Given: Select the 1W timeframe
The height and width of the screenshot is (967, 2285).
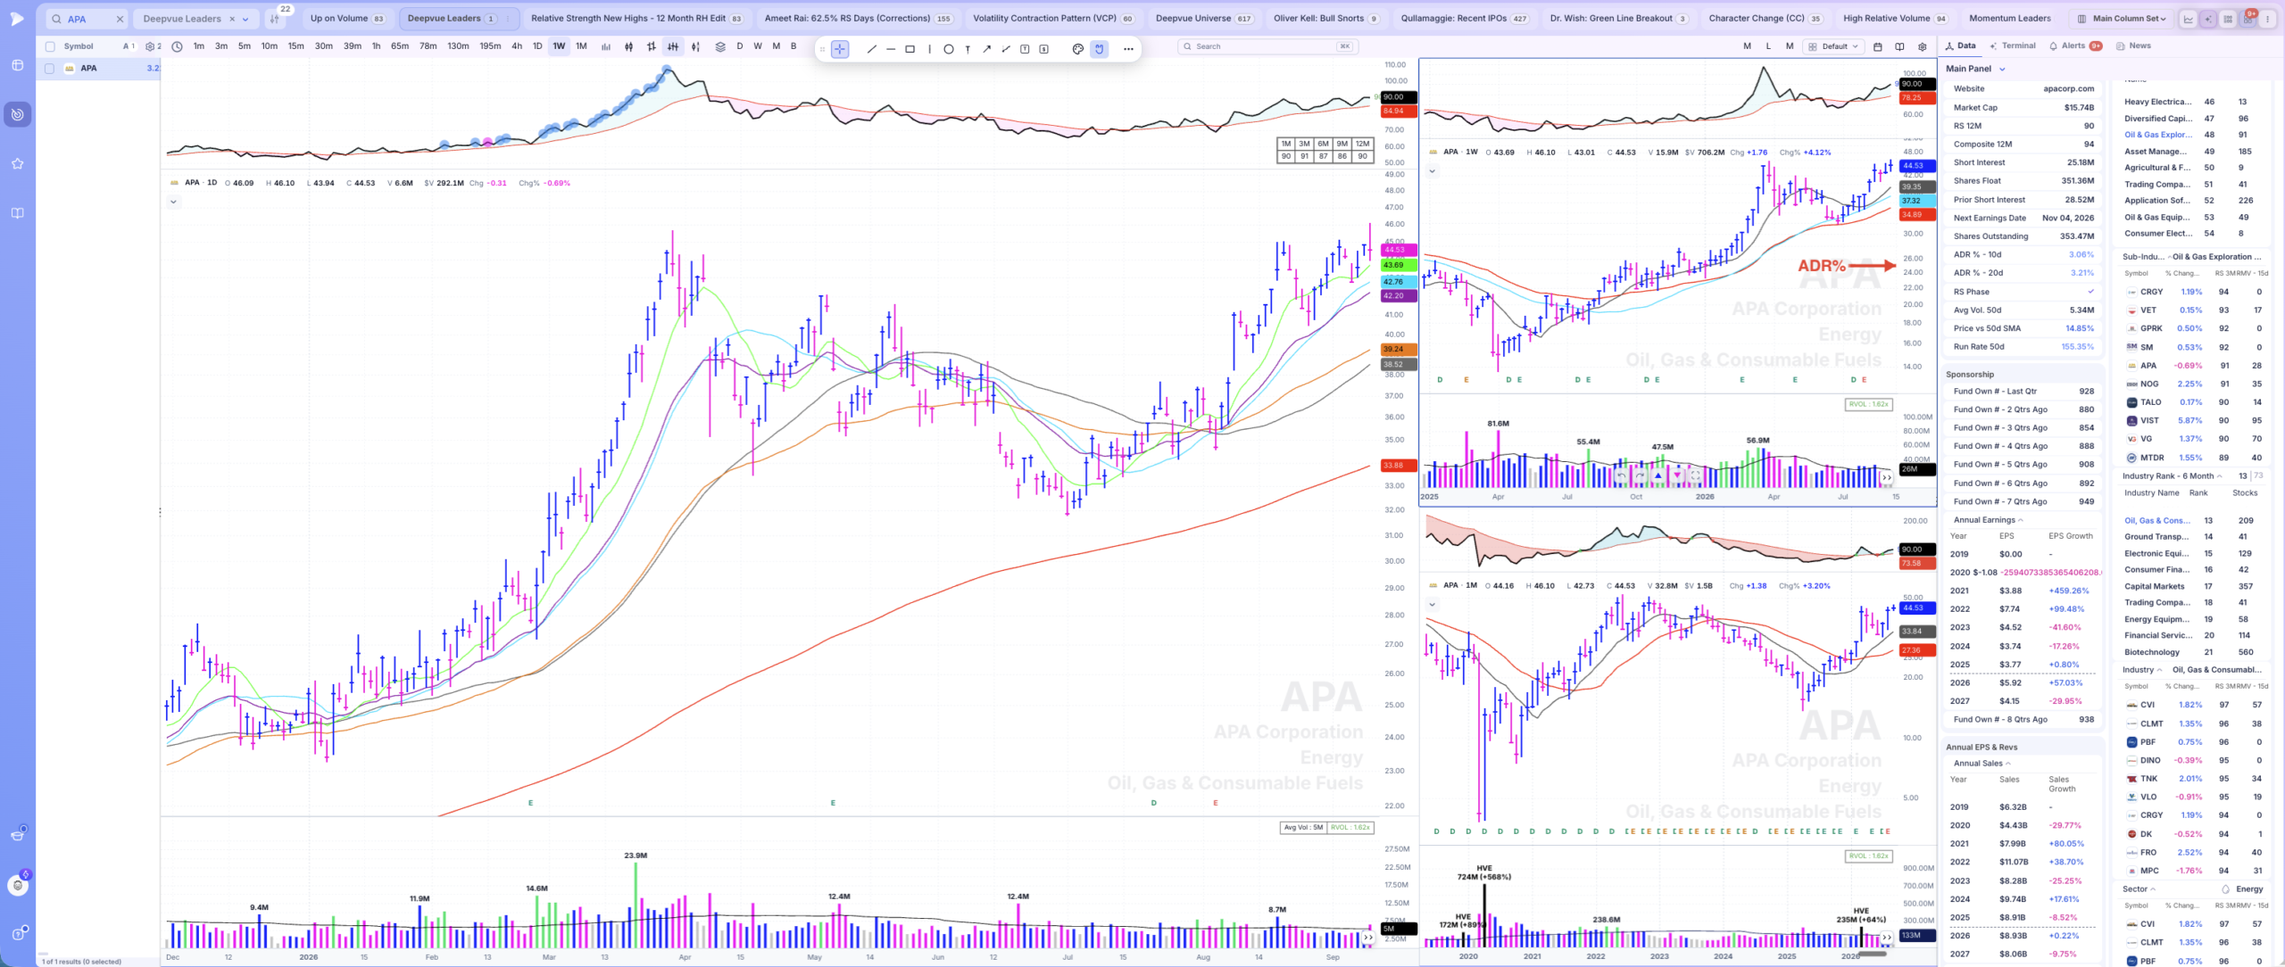Looking at the screenshot, I should [x=559, y=46].
